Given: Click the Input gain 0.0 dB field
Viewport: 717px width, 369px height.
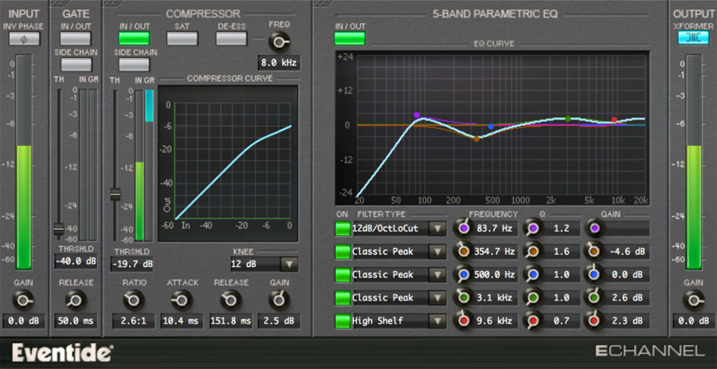Looking at the screenshot, I should (24, 321).
